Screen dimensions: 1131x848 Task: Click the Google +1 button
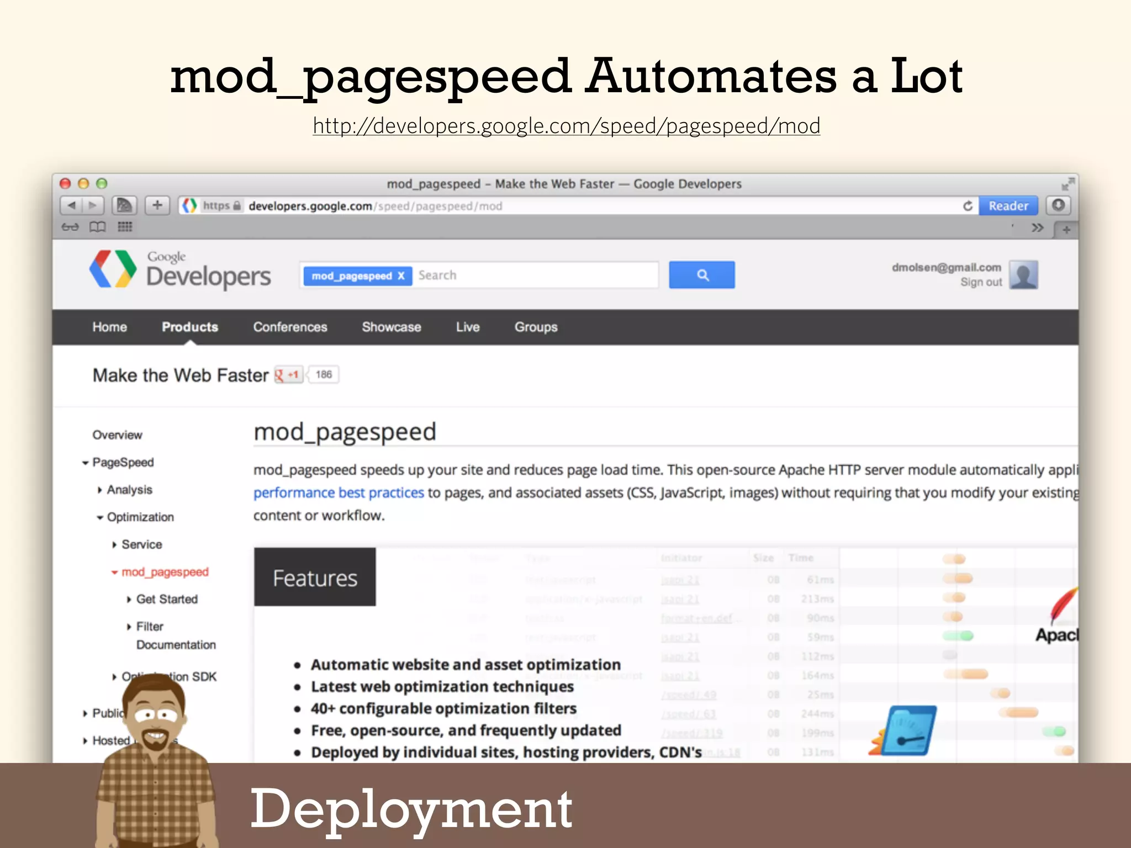288,375
